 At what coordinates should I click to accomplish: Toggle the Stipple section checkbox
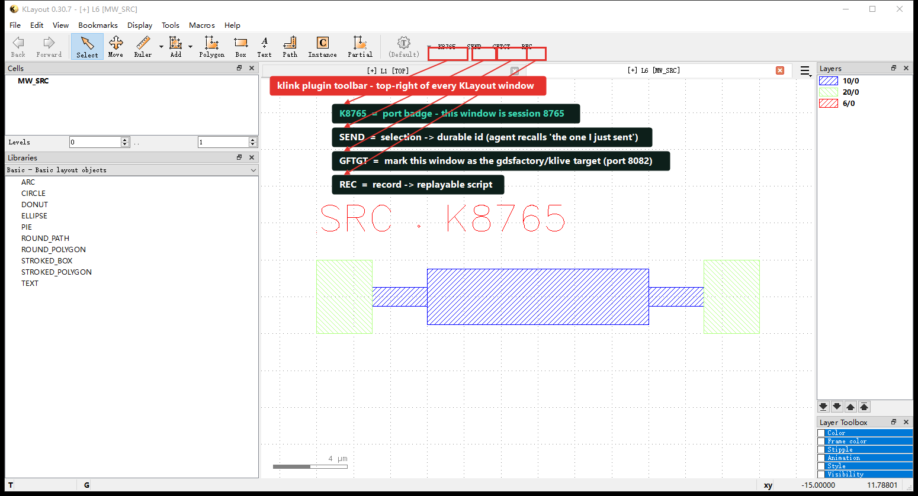(x=821, y=450)
